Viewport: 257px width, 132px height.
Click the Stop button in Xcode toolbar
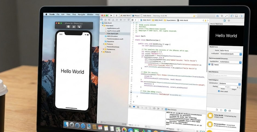117,15
